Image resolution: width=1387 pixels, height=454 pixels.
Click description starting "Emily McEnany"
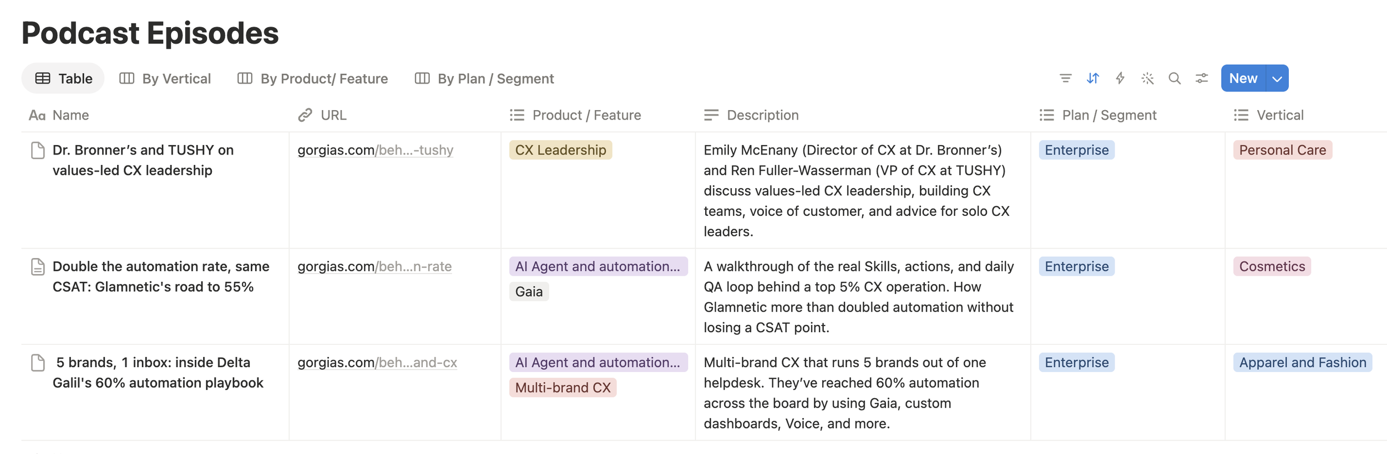(x=857, y=190)
